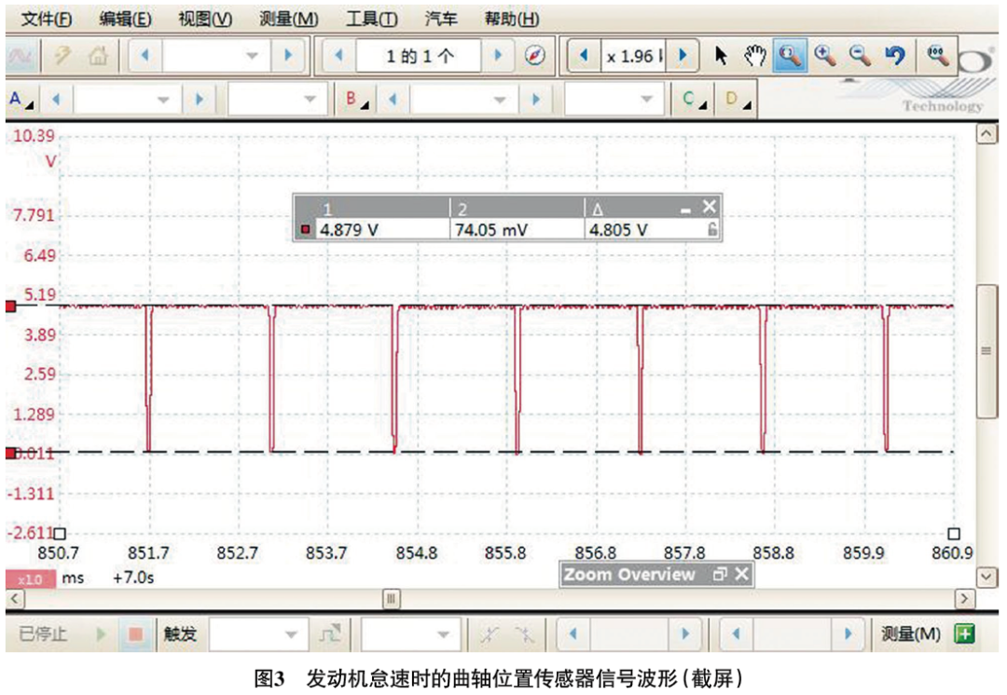Open channel A options button
The width and height of the screenshot is (1007, 695).
tap(21, 100)
